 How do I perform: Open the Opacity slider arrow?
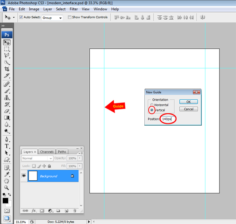point(80,158)
